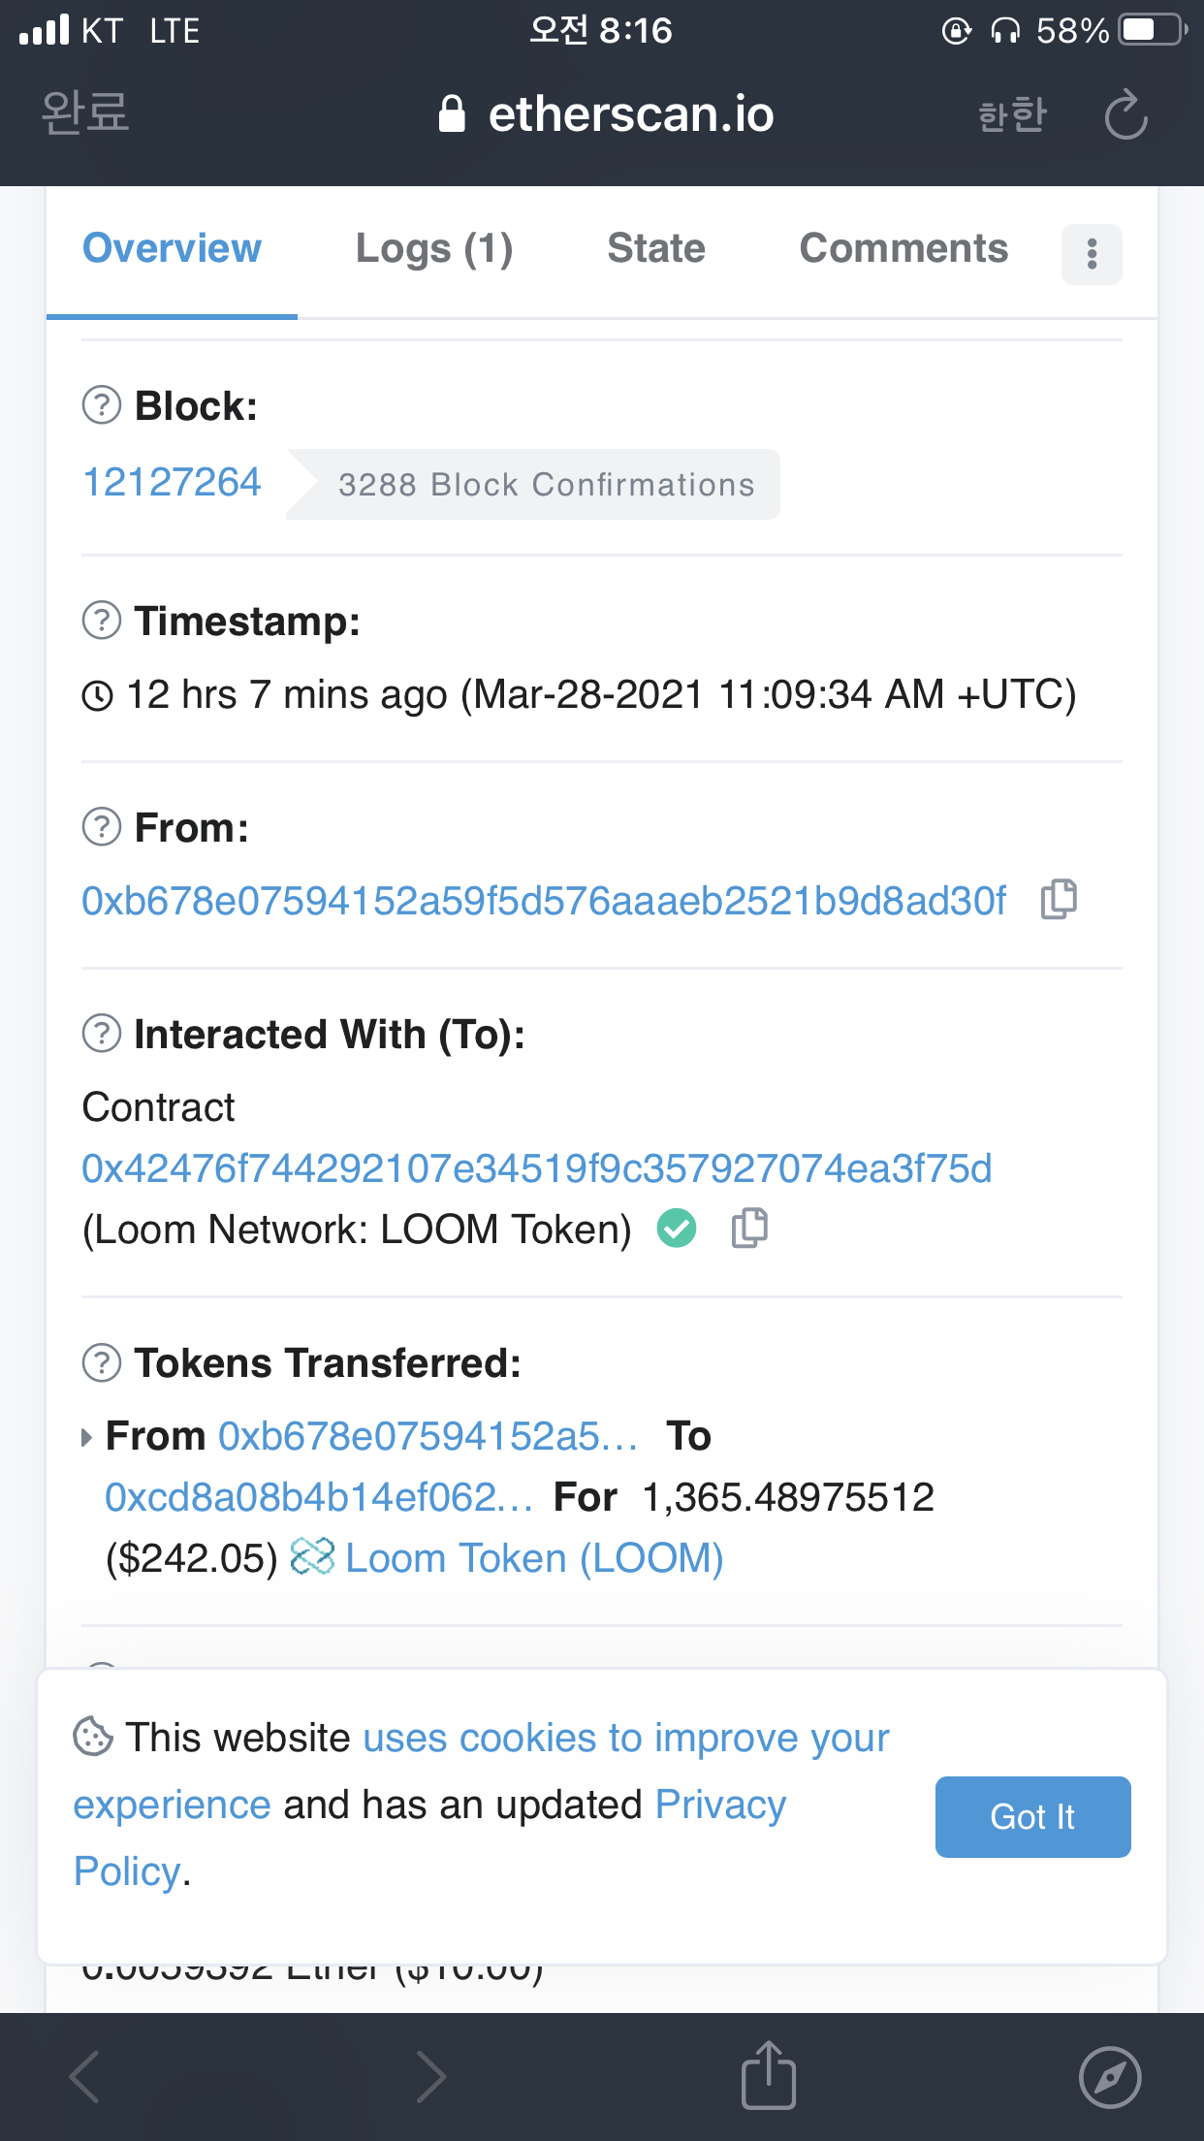Image resolution: width=1204 pixels, height=2141 pixels.
Task: Click the Timestamp help question mark icon
Action: 102,621
